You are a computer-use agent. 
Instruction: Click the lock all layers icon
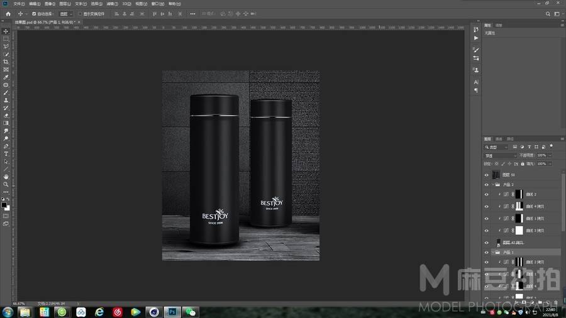pyautogui.click(x=523, y=163)
